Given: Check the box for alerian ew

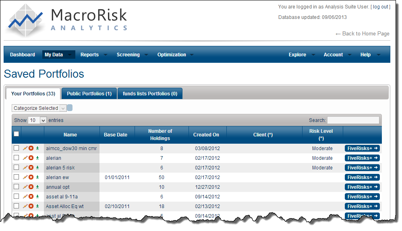Looking at the screenshot, I should pyautogui.click(x=17, y=177).
